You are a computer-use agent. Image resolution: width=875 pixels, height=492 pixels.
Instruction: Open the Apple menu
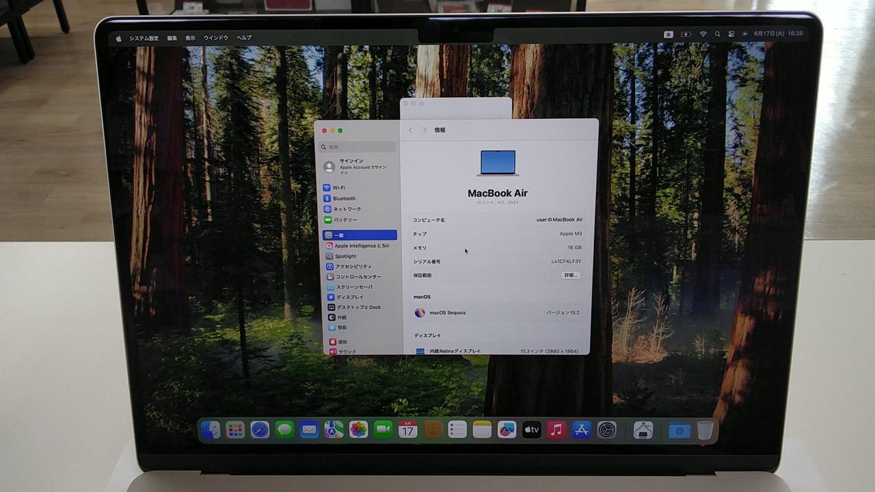(118, 38)
